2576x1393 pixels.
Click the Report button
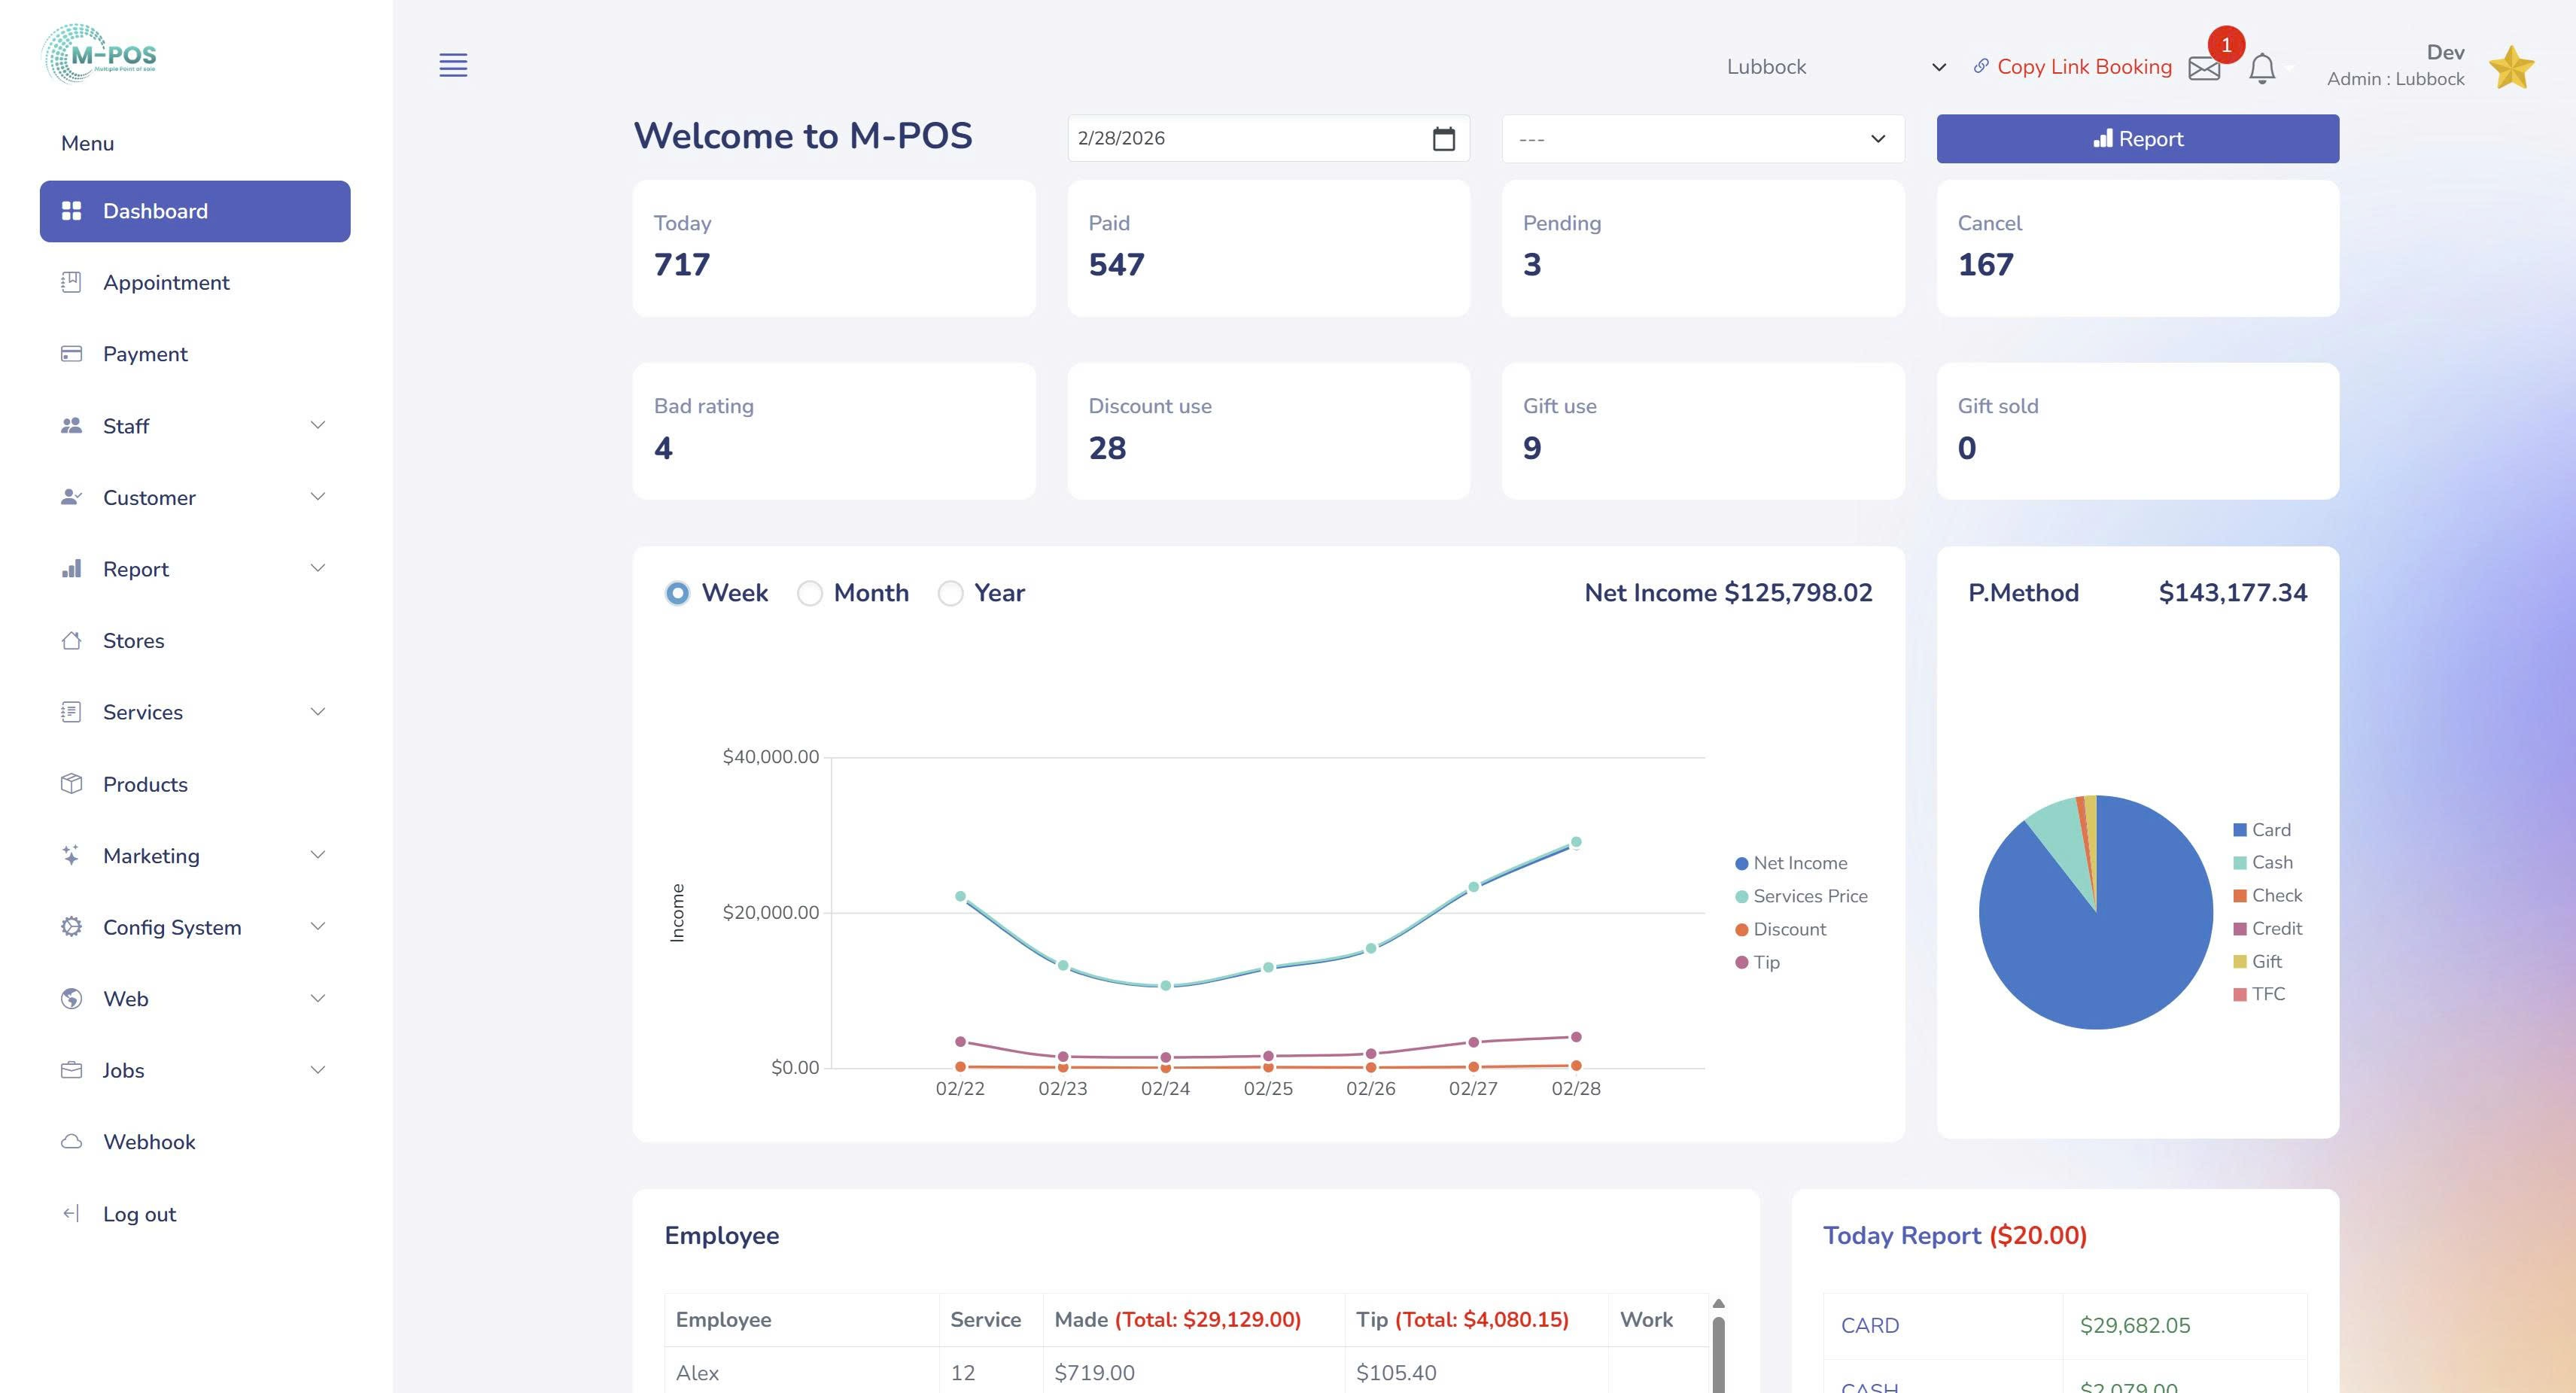2137,139
